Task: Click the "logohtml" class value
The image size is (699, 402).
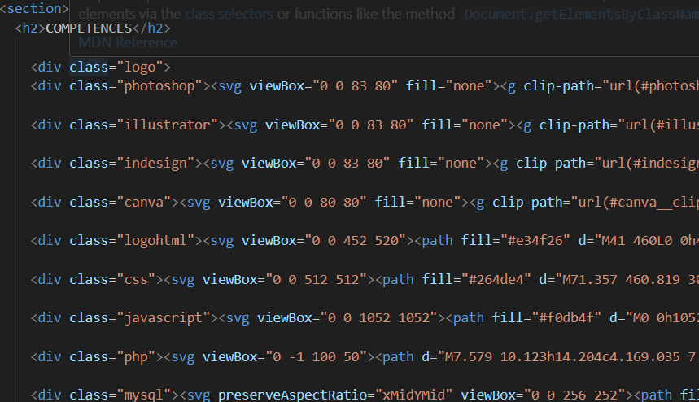Action: pyautogui.click(x=155, y=240)
